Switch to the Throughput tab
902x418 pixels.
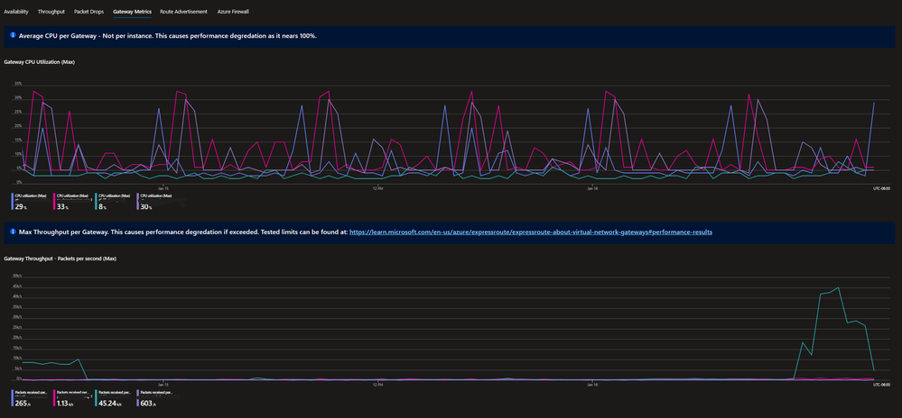point(51,12)
